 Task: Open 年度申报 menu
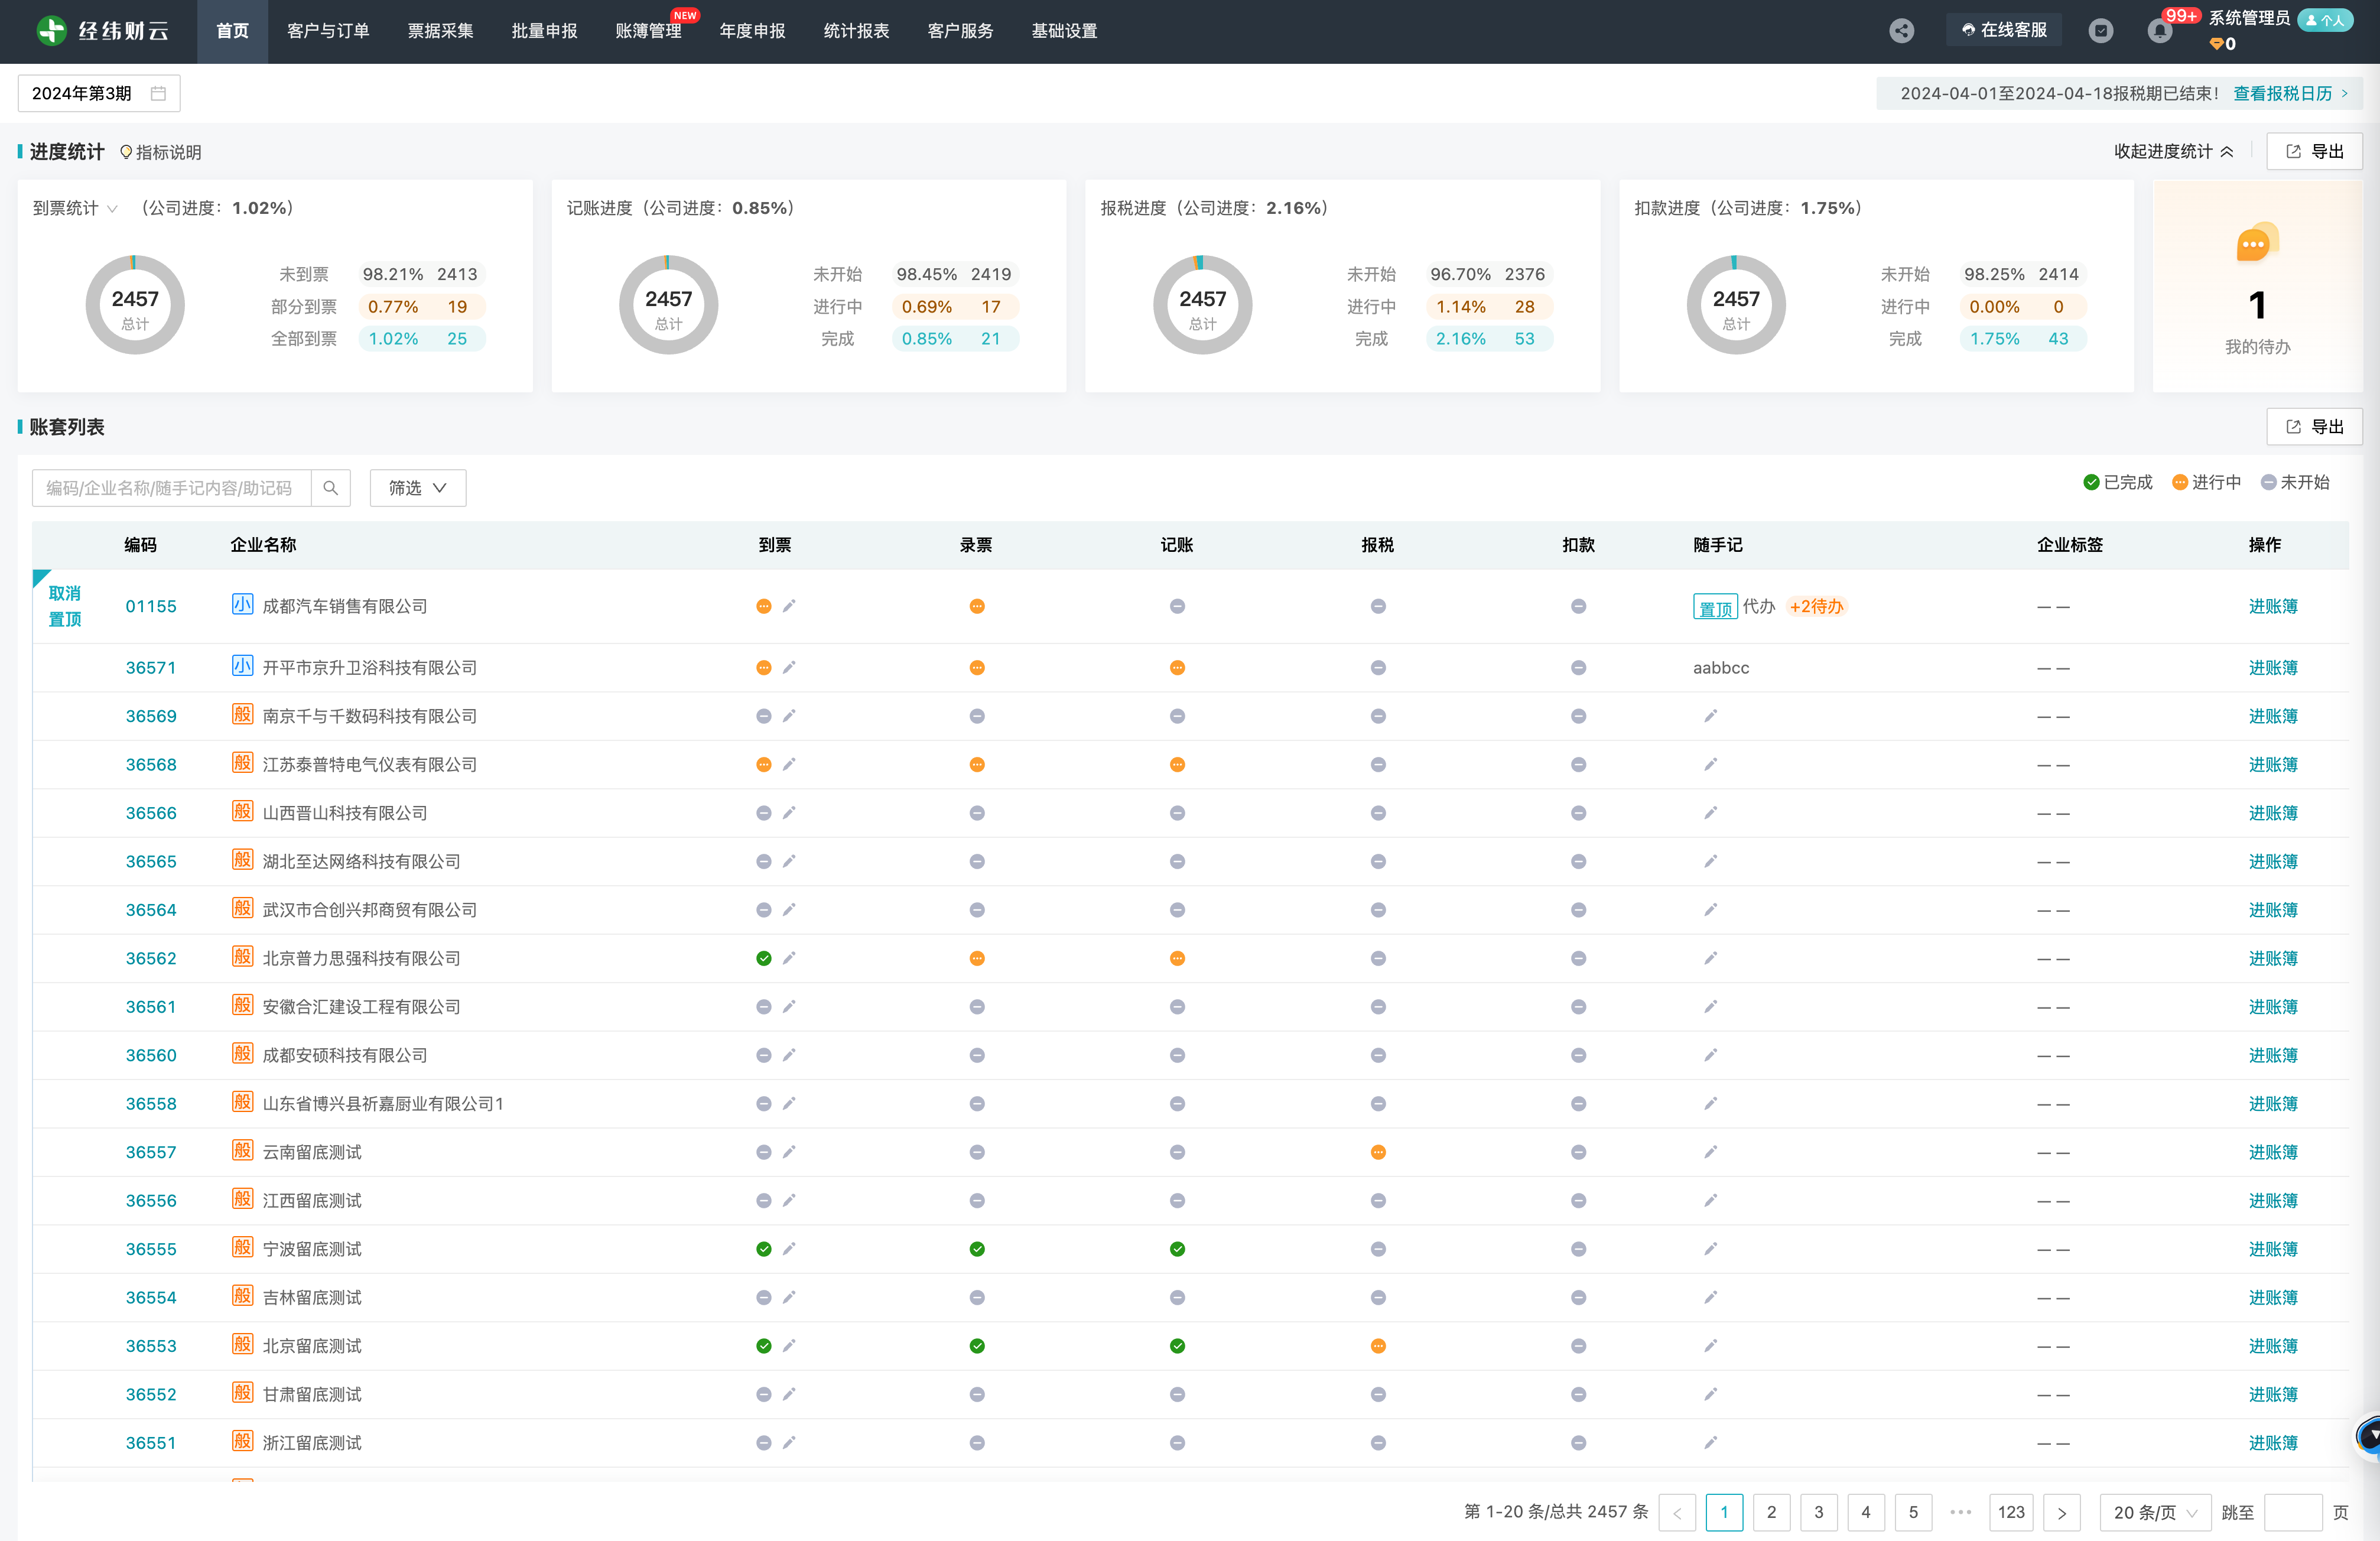pyautogui.click(x=752, y=31)
